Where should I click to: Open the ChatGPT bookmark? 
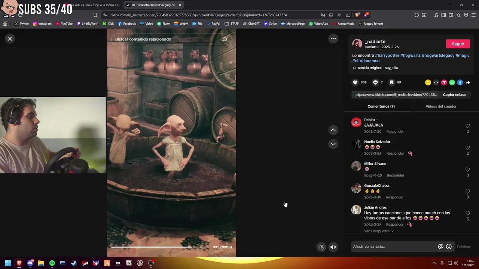251,24
